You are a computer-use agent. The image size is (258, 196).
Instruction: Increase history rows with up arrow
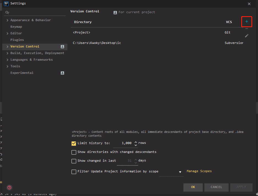tap(136, 142)
